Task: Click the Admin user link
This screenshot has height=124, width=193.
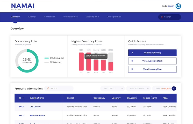Action: 171,6
